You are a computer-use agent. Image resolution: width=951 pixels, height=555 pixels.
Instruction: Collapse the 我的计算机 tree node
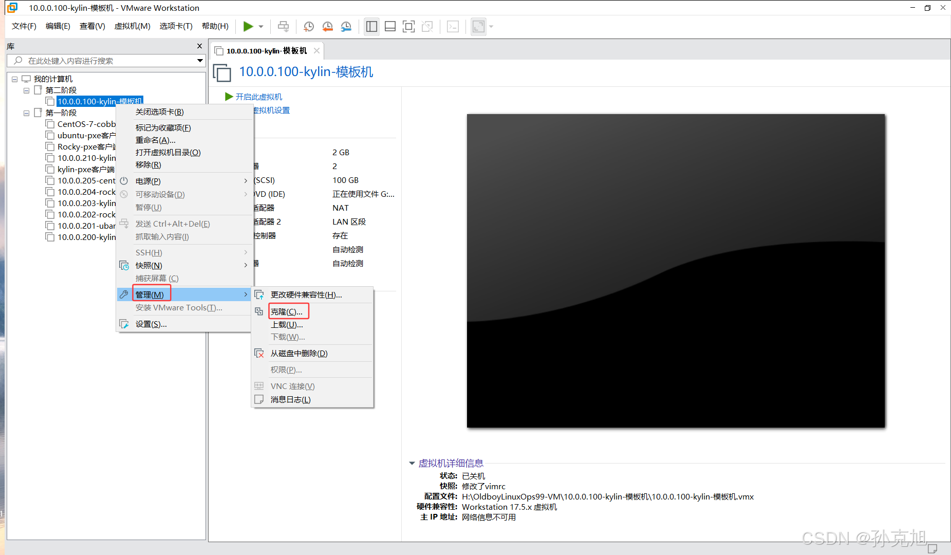14,79
